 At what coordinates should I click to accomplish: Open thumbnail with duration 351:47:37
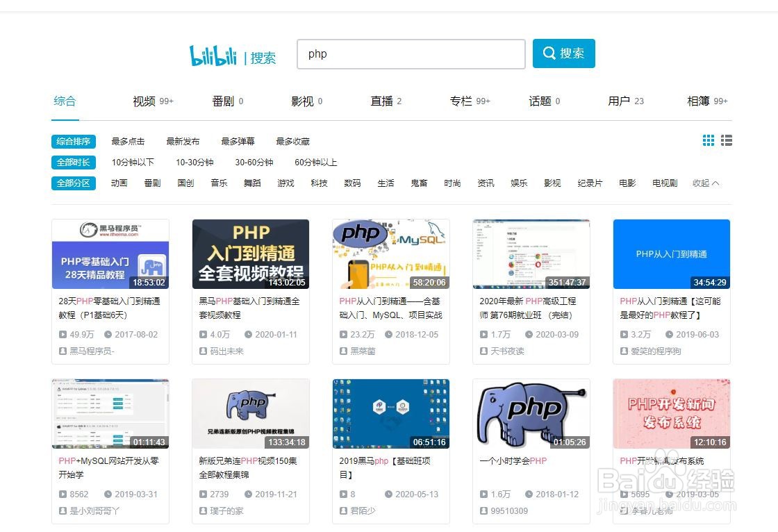click(531, 254)
